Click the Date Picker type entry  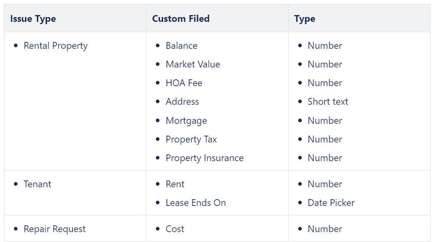click(331, 203)
